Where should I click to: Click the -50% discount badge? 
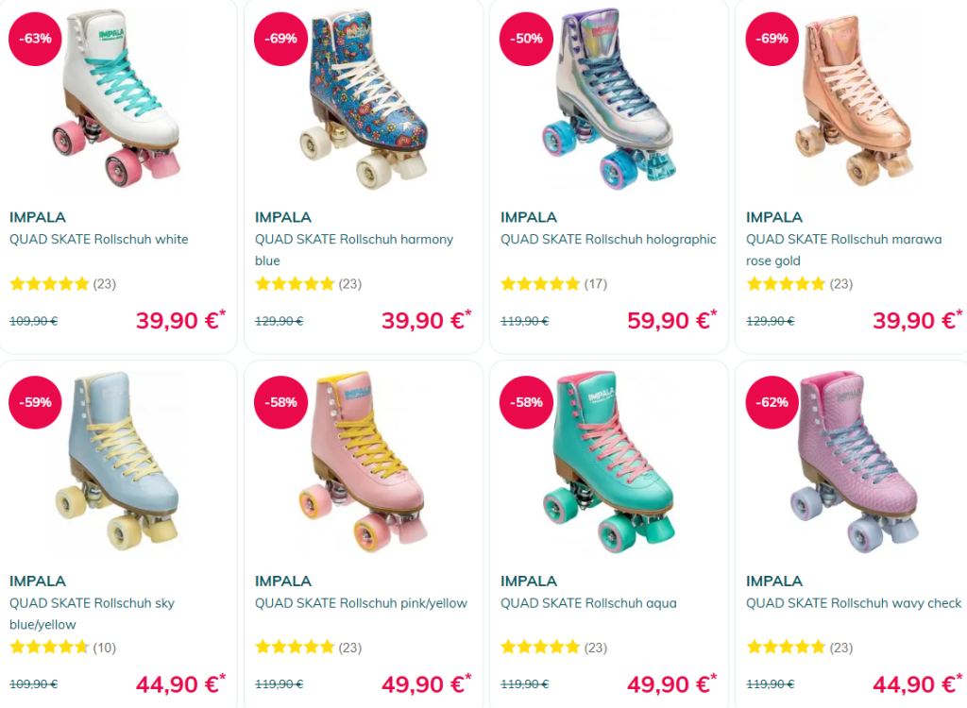(x=527, y=39)
